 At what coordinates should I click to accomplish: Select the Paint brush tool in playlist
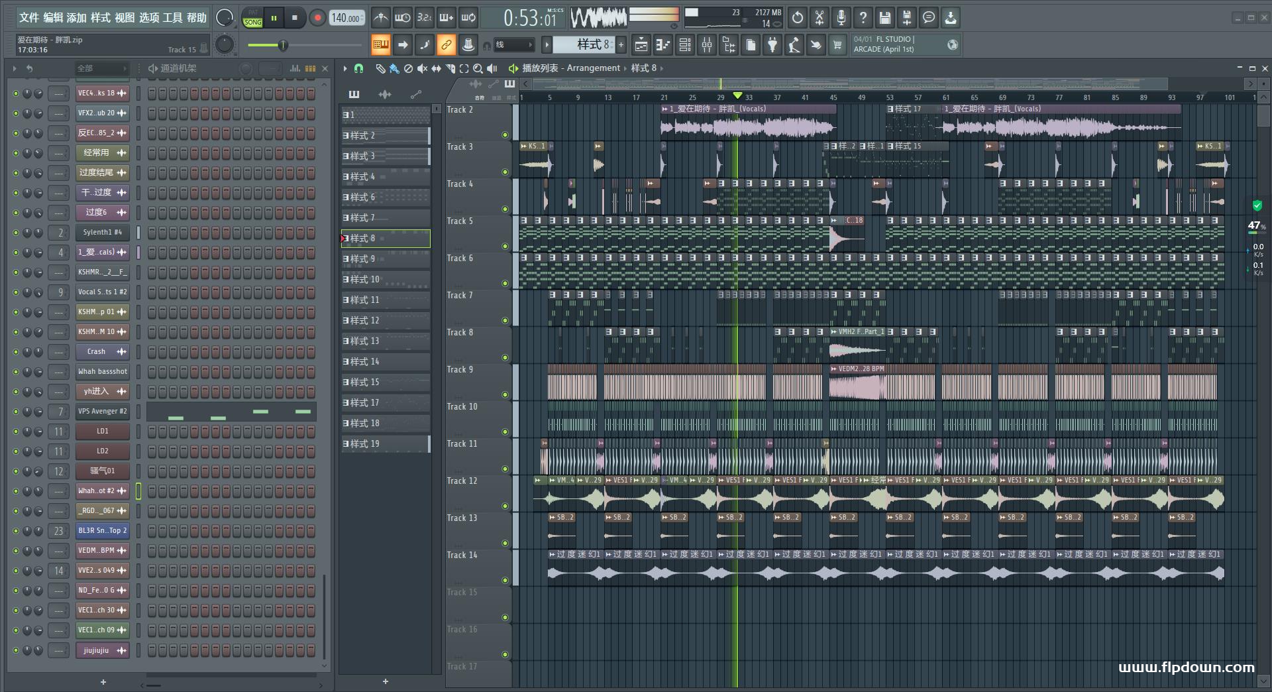click(x=394, y=68)
